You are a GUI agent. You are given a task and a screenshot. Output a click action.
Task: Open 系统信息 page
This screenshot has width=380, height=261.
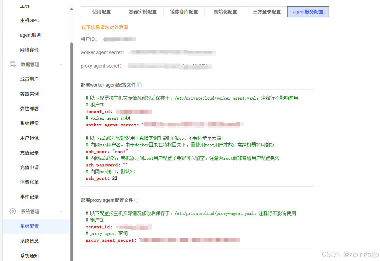[x=29, y=241]
